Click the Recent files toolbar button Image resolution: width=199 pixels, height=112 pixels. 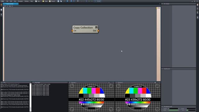pyautogui.click(x=52, y=1)
